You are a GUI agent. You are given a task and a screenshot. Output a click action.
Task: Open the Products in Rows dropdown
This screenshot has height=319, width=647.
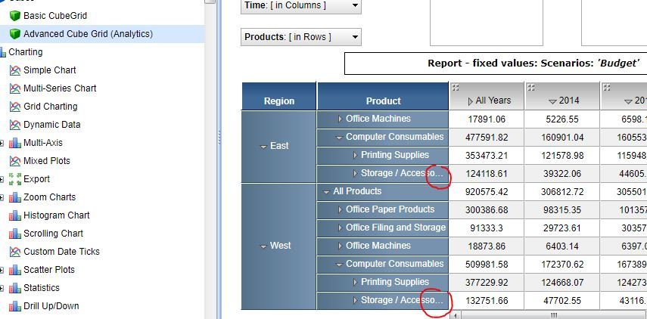(x=301, y=37)
